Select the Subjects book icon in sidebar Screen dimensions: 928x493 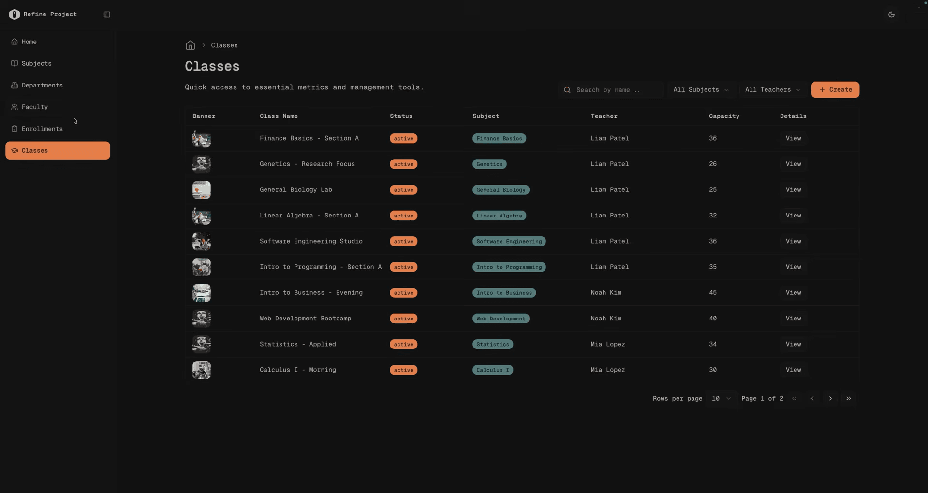(x=14, y=63)
